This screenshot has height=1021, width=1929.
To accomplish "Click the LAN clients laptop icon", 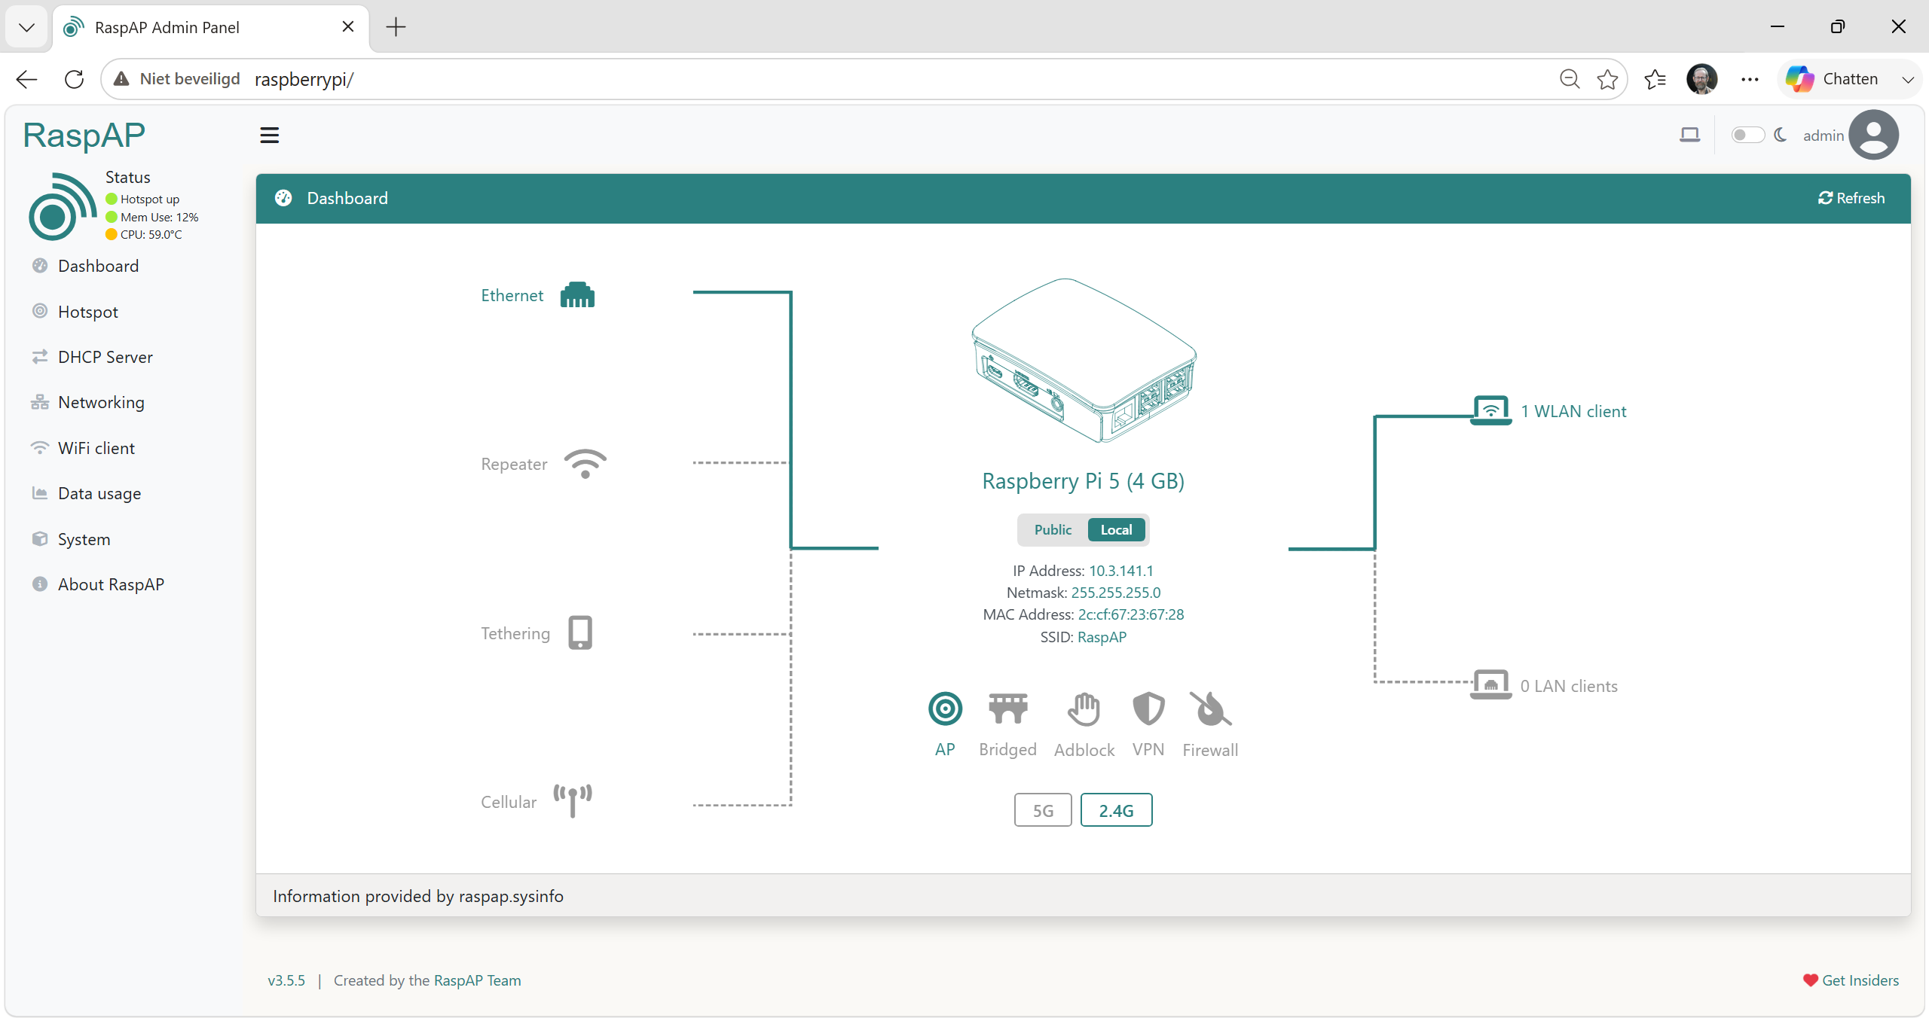I will click(x=1490, y=684).
